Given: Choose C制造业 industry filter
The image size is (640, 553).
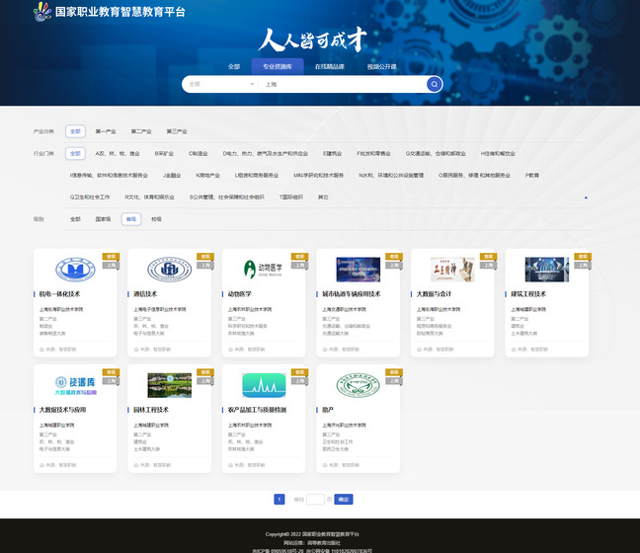Looking at the screenshot, I should 197,153.
